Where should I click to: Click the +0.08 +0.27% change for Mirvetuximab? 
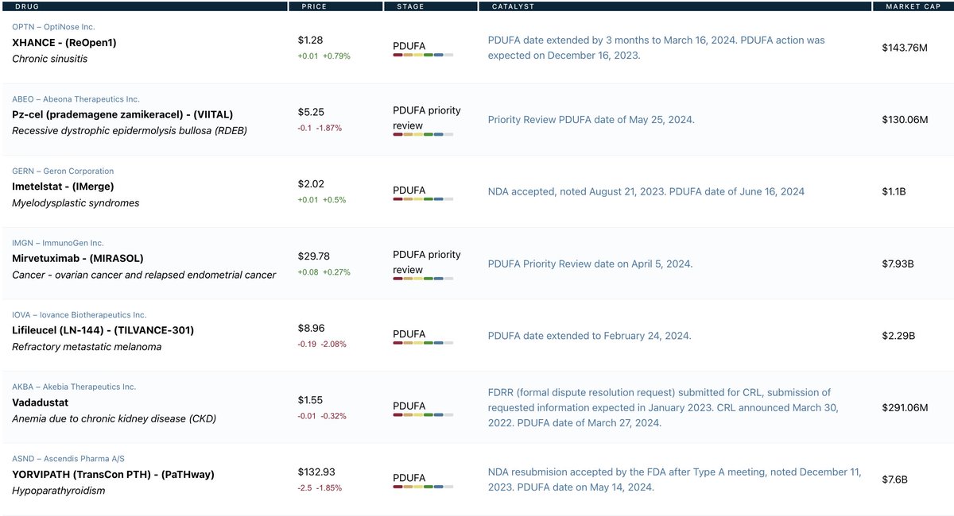click(x=324, y=272)
